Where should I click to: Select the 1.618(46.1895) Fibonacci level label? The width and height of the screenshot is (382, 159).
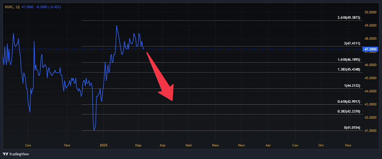(349, 60)
